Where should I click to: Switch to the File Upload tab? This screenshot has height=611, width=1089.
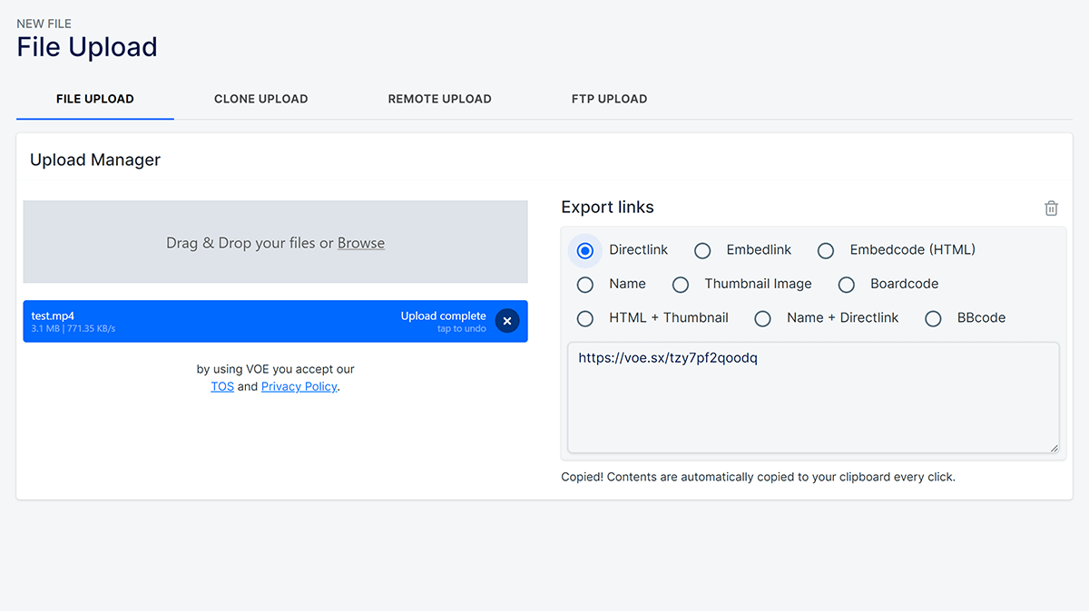pos(95,99)
